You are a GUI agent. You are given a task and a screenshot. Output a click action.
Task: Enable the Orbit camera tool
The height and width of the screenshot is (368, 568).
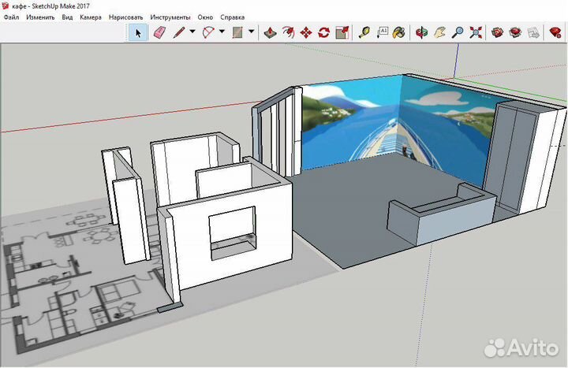422,32
